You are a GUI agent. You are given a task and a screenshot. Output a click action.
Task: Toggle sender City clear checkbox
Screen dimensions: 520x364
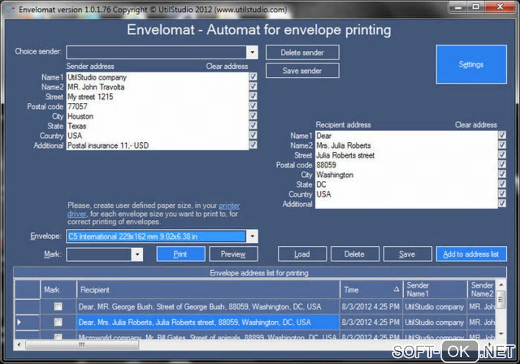coord(253,115)
